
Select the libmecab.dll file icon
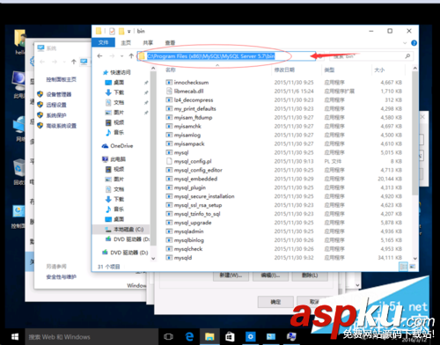pos(169,92)
